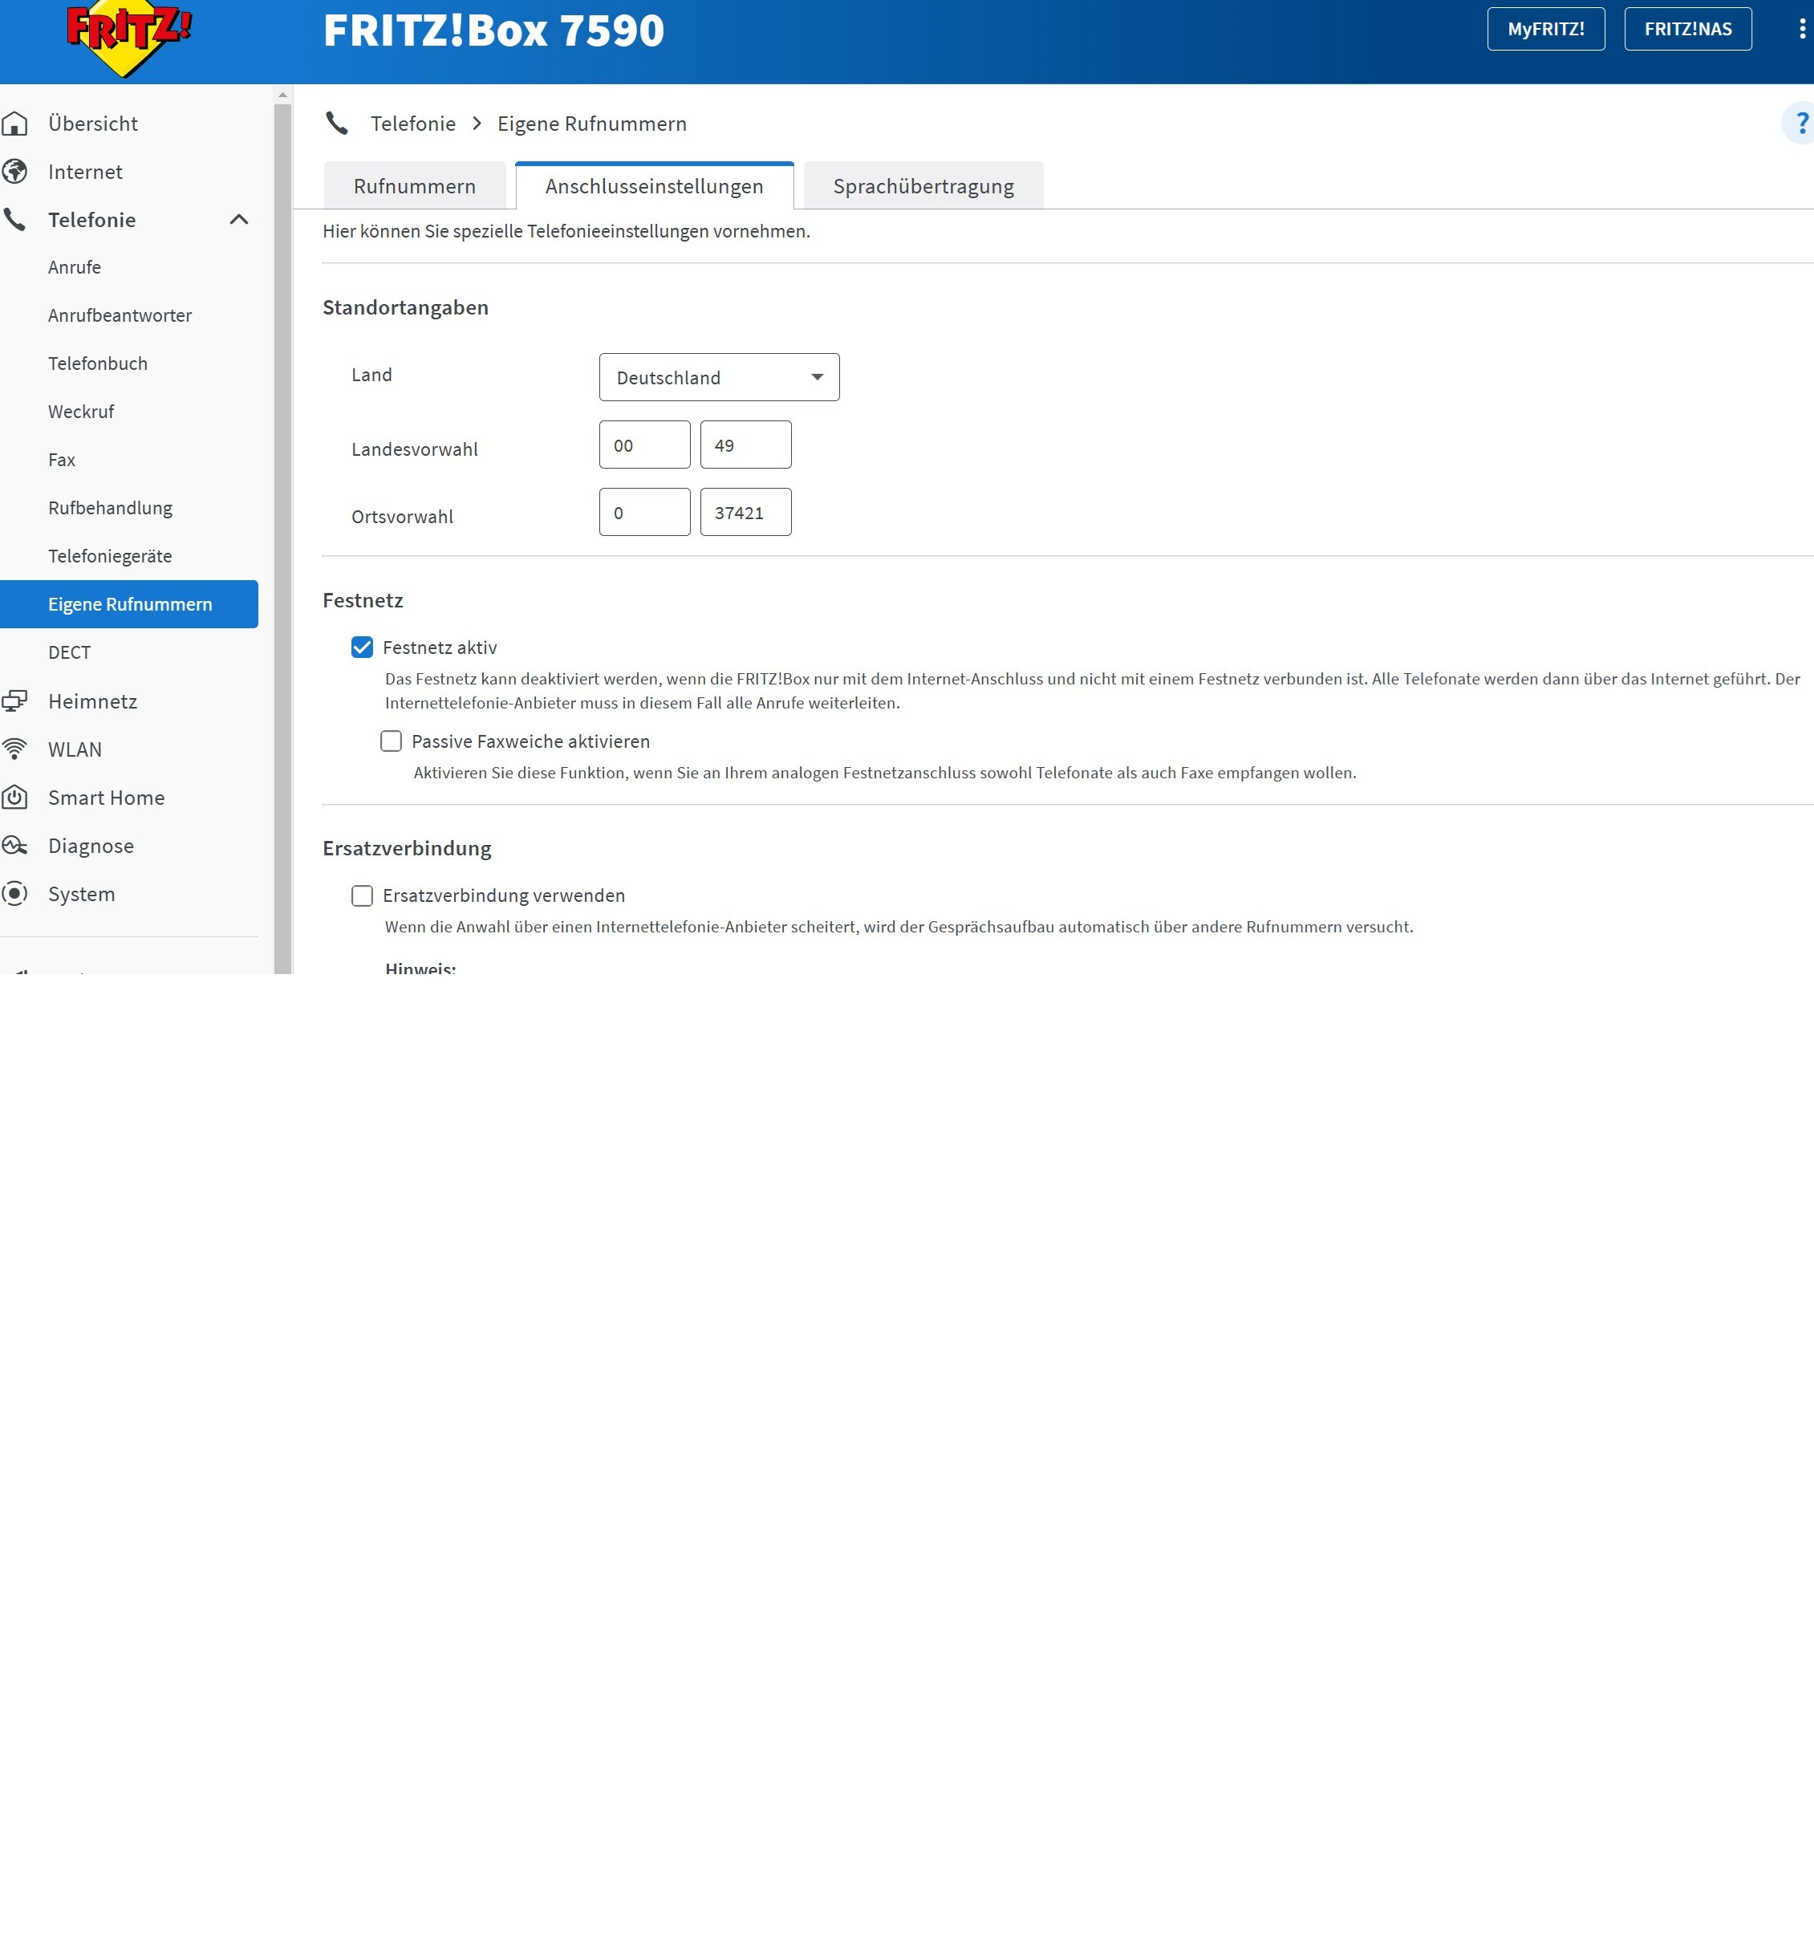Switch to the Sprachübertragung tab
Screen dimensions: 1814x1941
click(x=923, y=186)
